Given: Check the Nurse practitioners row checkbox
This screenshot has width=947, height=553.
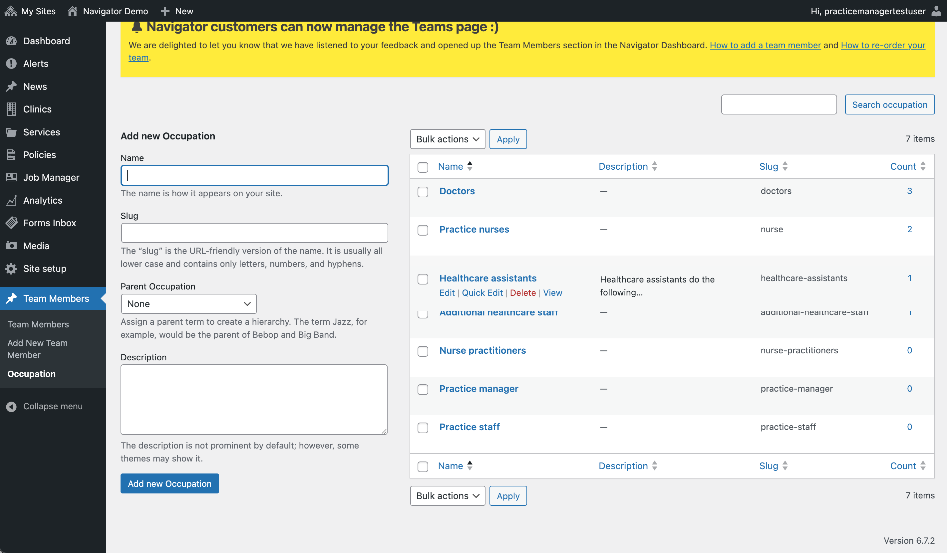Looking at the screenshot, I should 423,351.
